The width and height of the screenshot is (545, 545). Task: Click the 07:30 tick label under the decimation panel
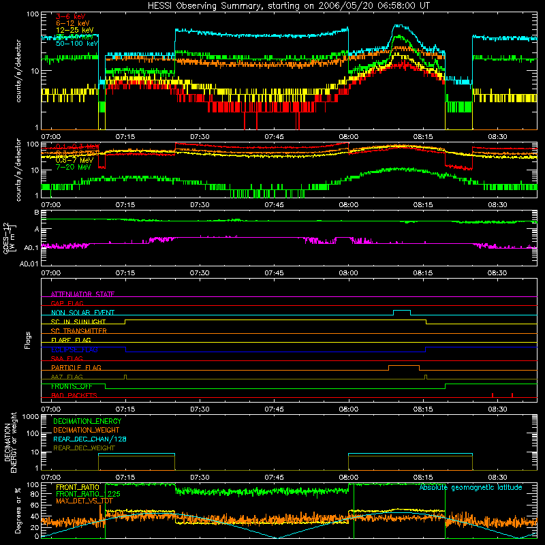[200, 478]
